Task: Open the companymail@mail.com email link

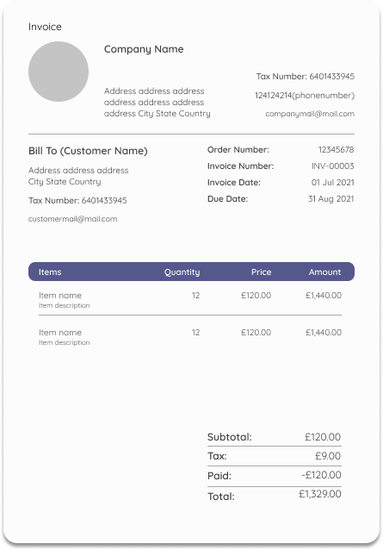Action: [x=310, y=114]
